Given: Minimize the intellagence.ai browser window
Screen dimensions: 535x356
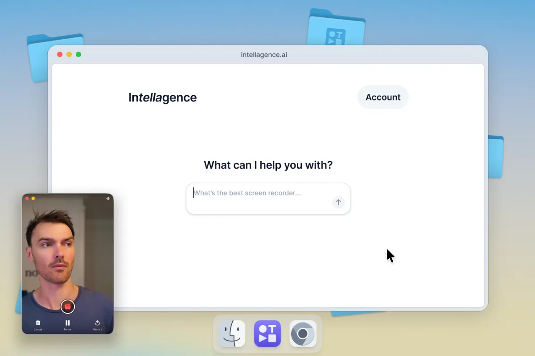Looking at the screenshot, I should pyautogui.click(x=69, y=54).
